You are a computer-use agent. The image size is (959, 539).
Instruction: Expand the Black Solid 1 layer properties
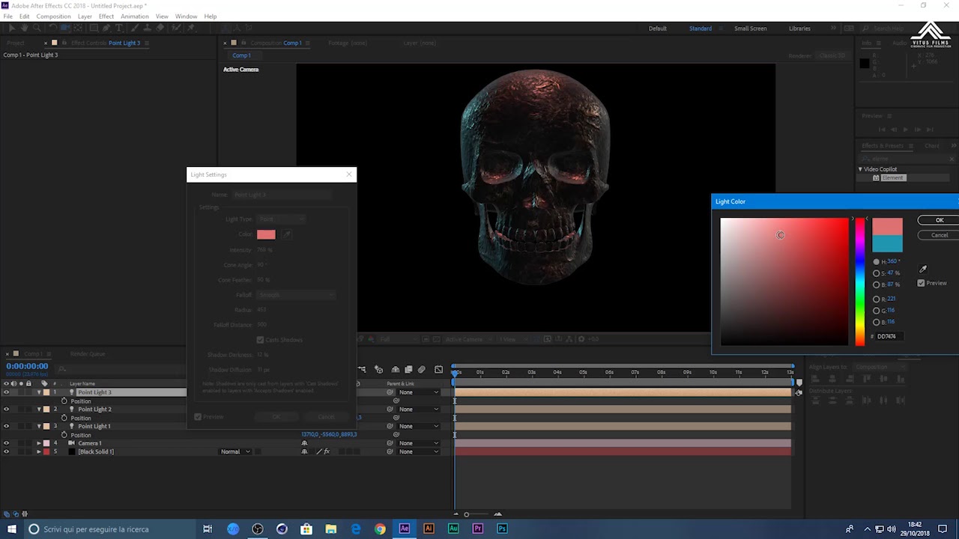point(39,451)
